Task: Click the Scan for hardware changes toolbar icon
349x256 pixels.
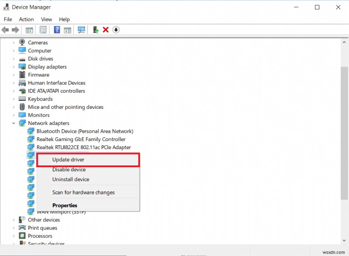Action: tap(81, 30)
